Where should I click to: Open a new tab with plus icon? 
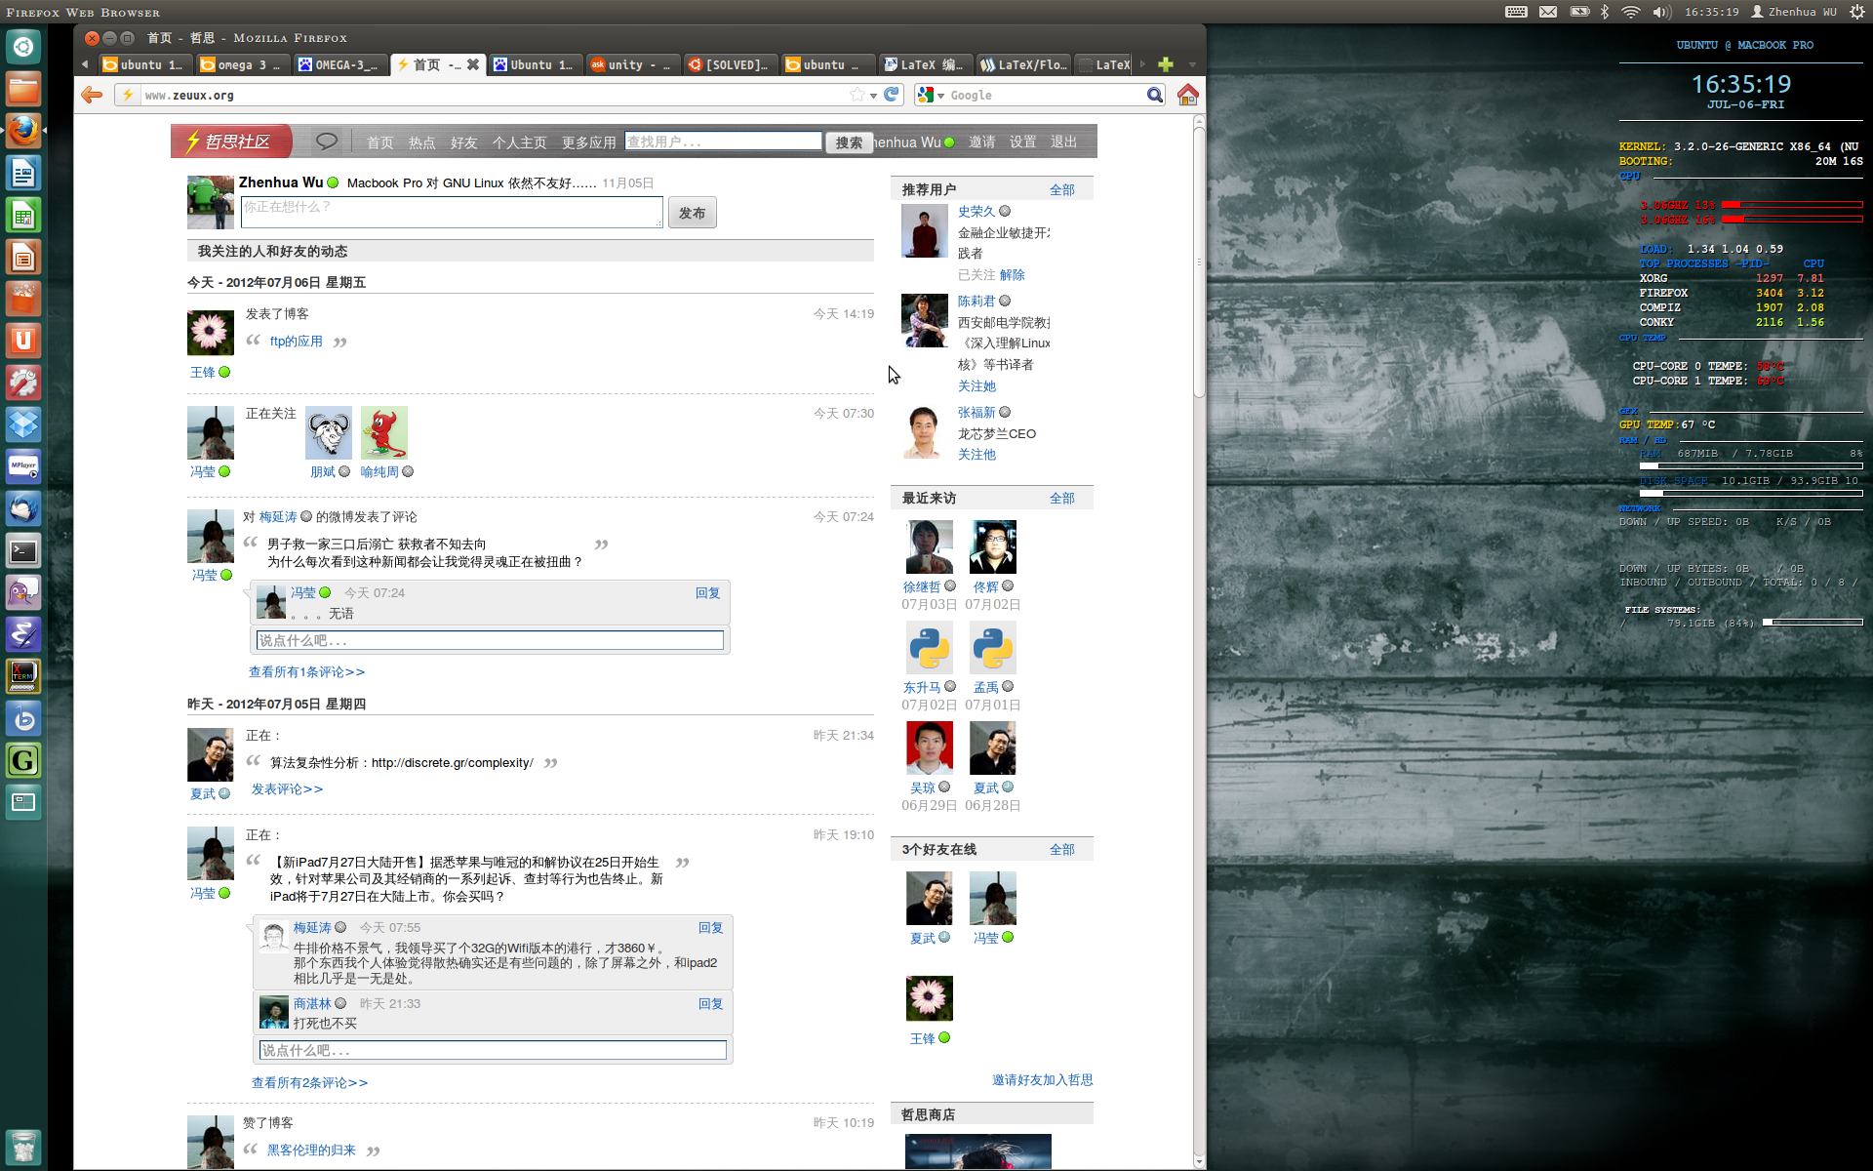pos(1165,64)
